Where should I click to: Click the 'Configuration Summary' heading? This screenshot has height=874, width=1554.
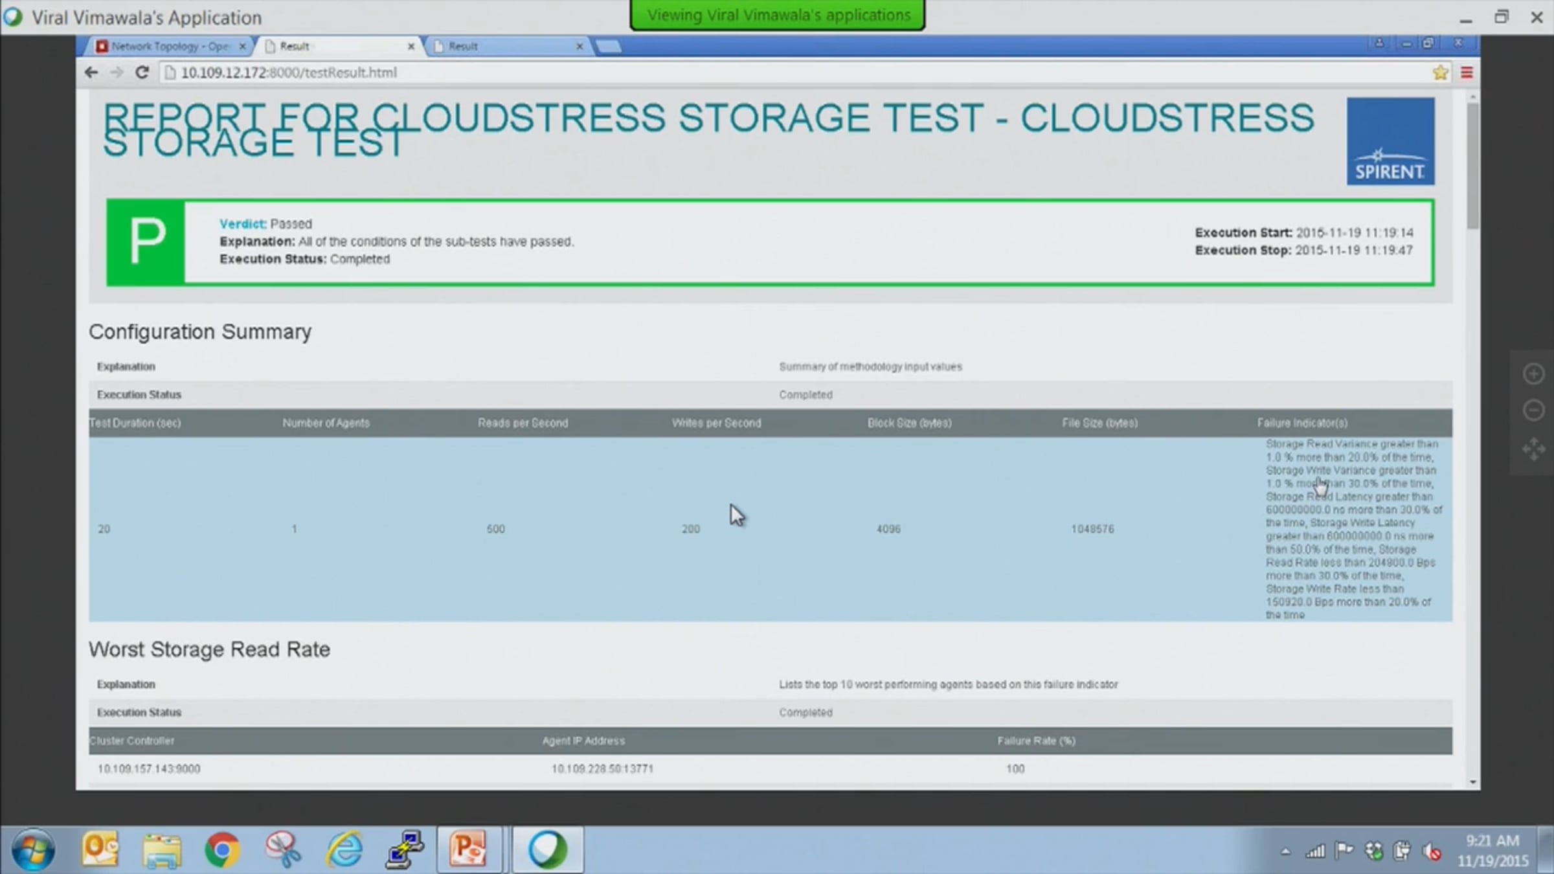[x=200, y=331]
